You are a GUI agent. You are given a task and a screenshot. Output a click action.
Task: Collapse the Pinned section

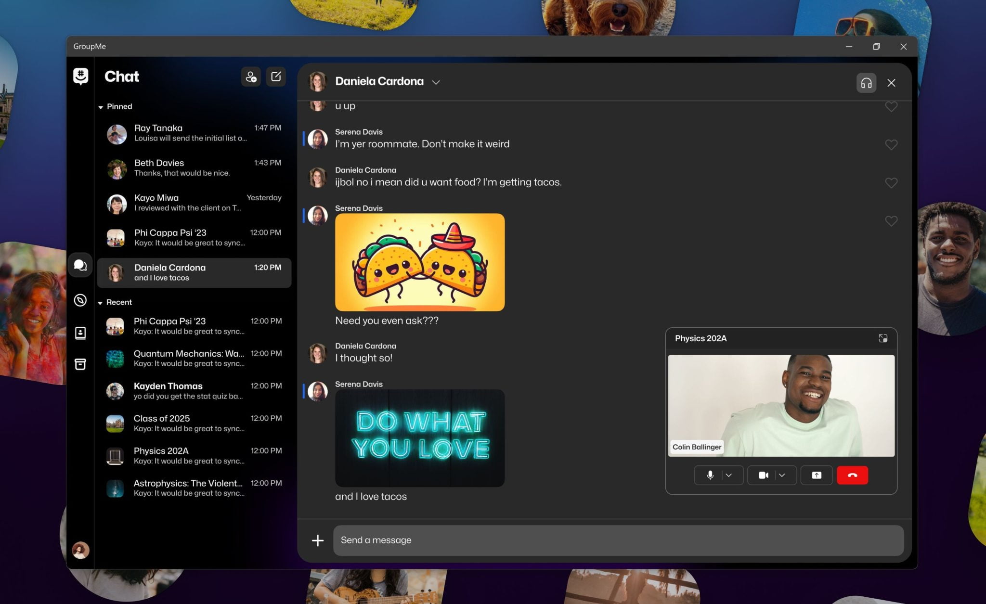pyautogui.click(x=101, y=106)
